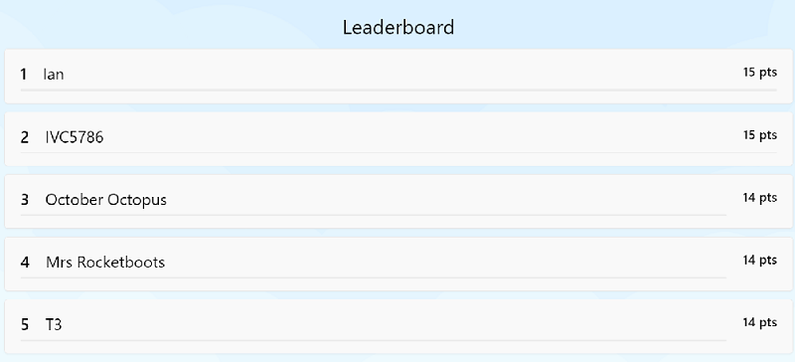Click rank number 4
The width and height of the screenshot is (795, 362).
[x=25, y=263]
